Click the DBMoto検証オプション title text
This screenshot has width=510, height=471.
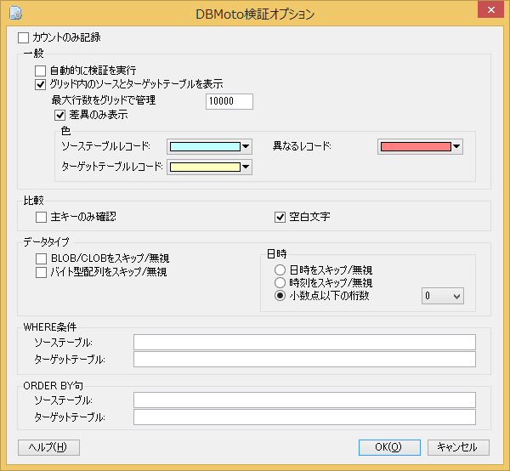click(x=255, y=14)
